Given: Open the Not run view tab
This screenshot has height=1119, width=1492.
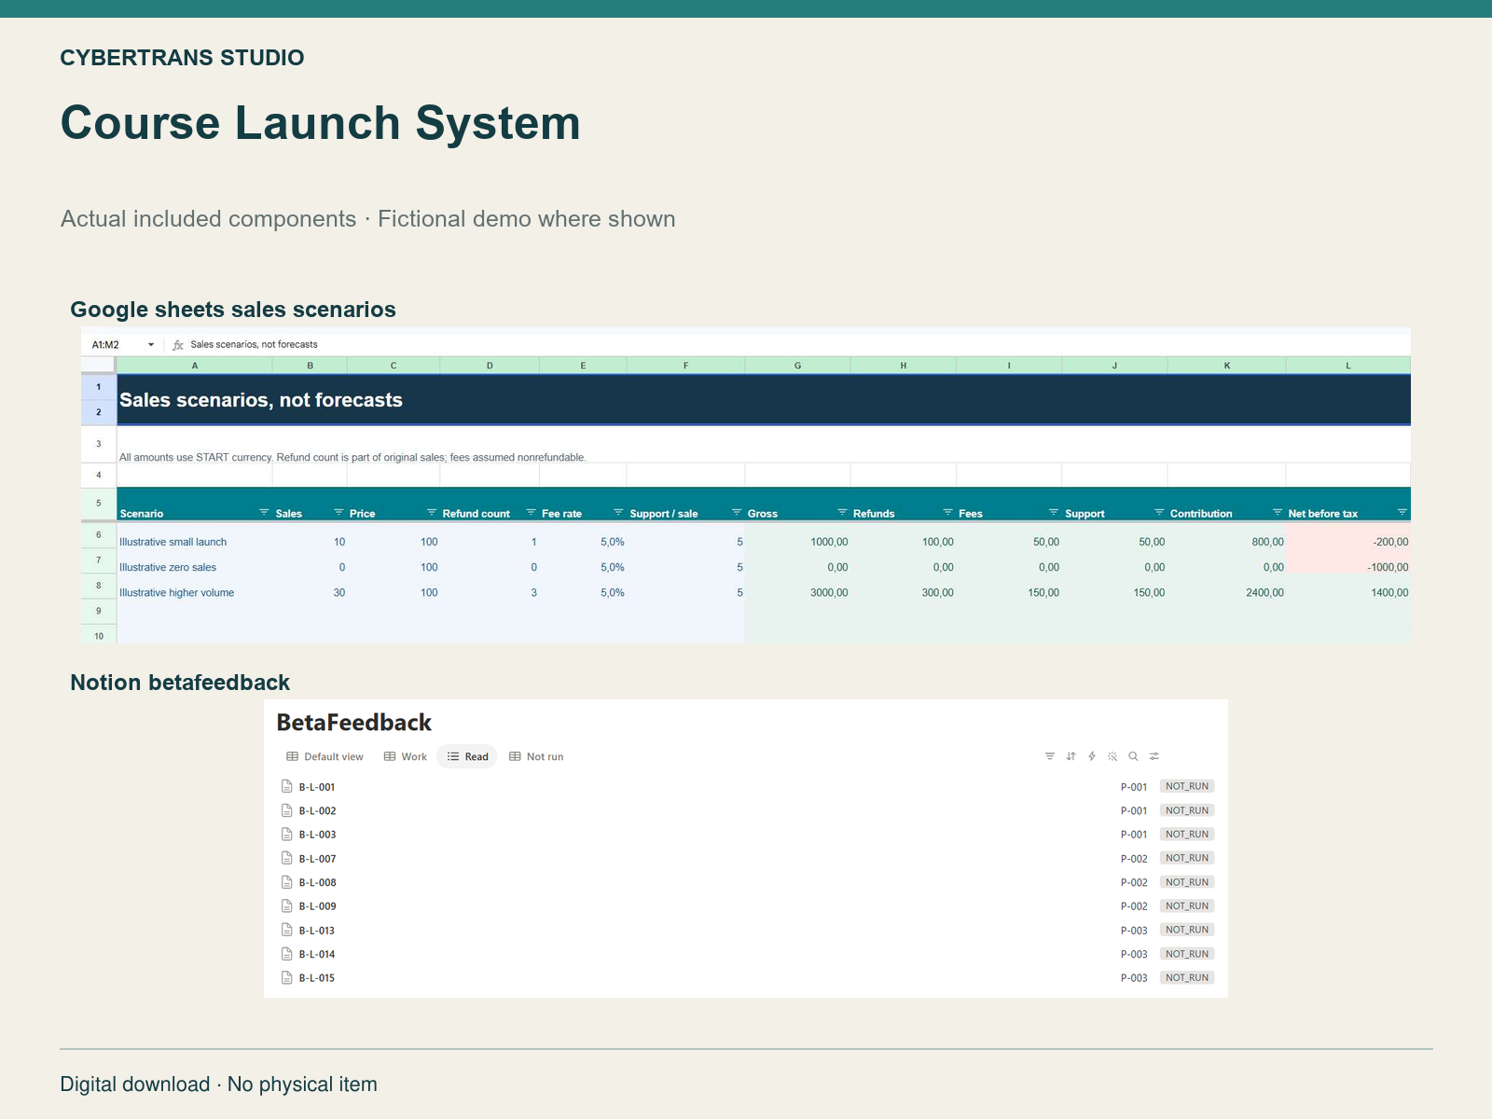Looking at the screenshot, I should point(536,756).
